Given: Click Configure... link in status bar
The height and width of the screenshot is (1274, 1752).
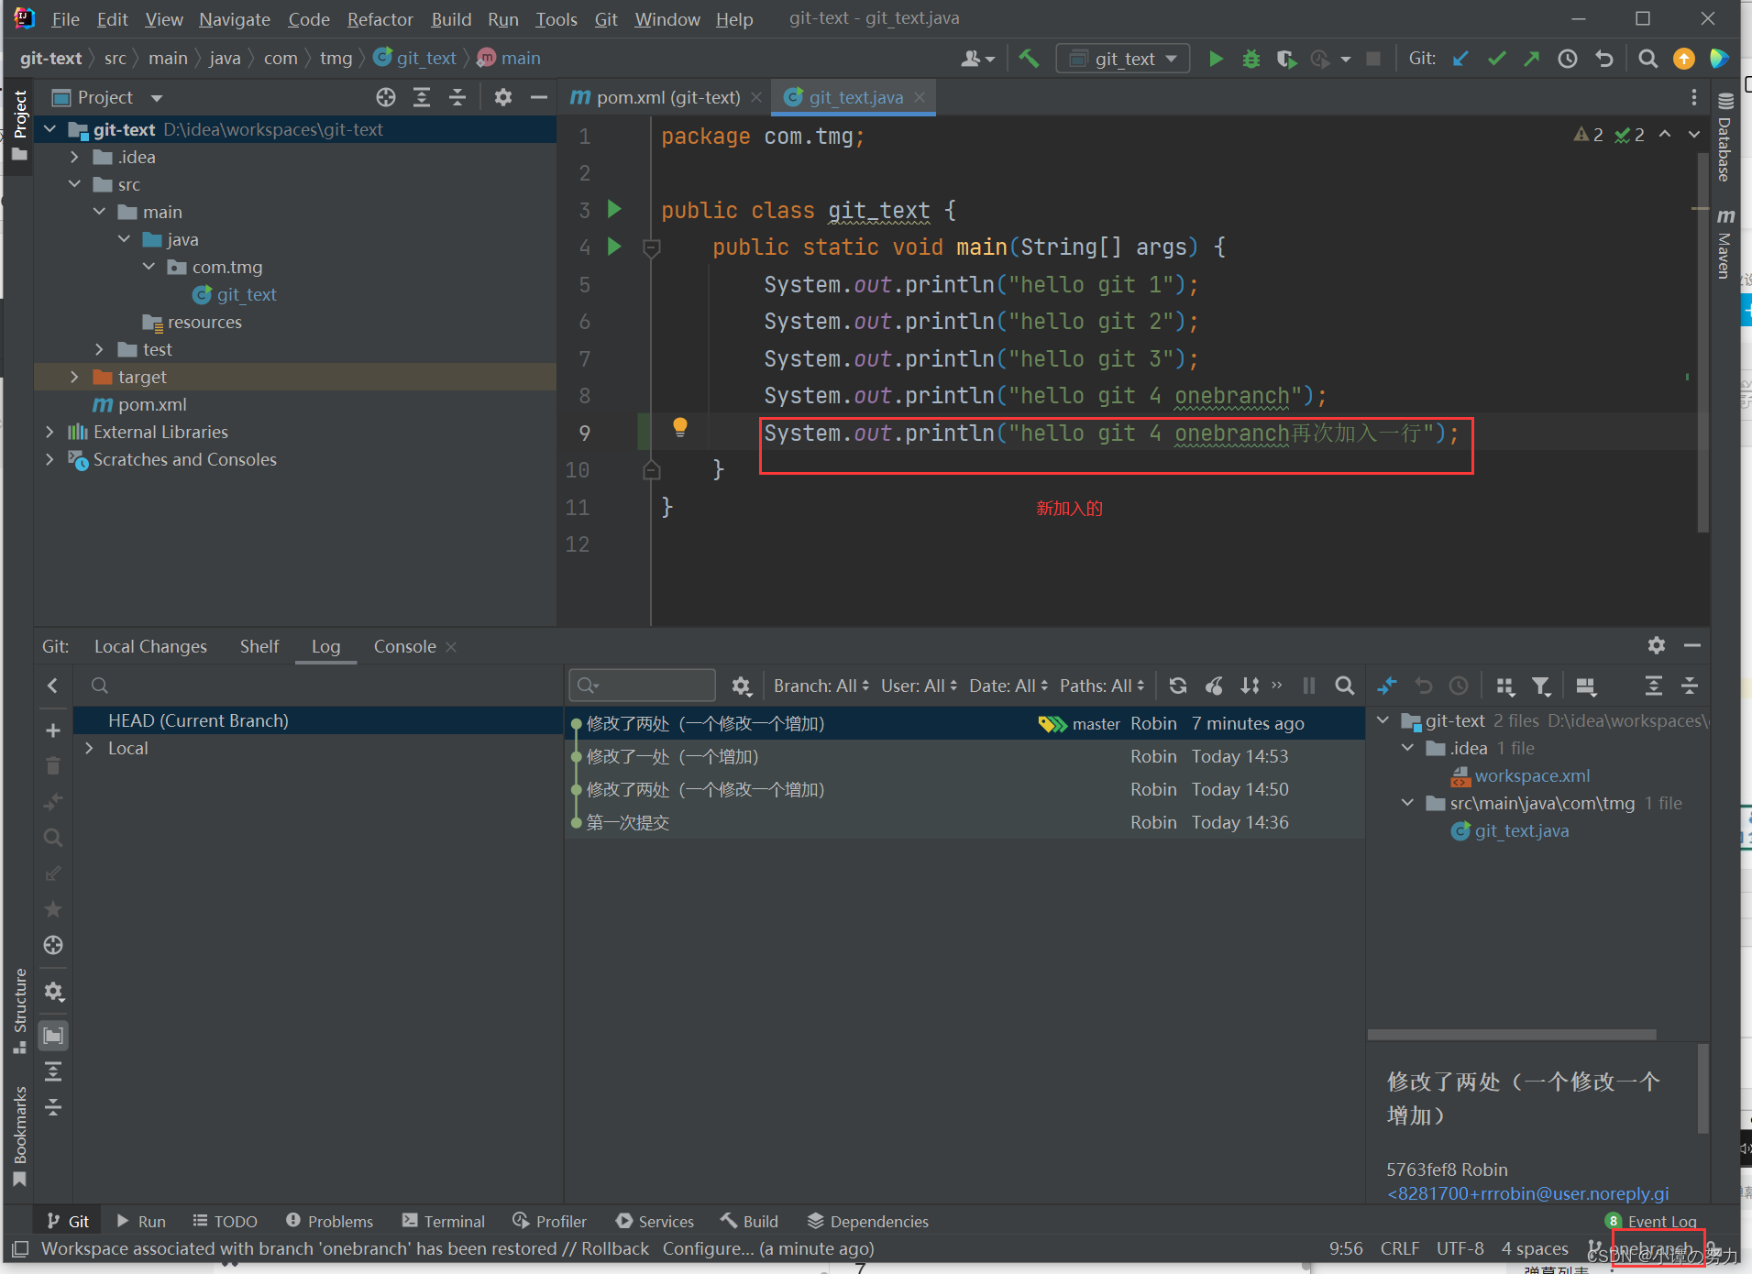Looking at the screenshot, I should pos(708,1248).
